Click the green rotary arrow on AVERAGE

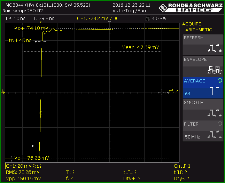[x=220, y=81]
